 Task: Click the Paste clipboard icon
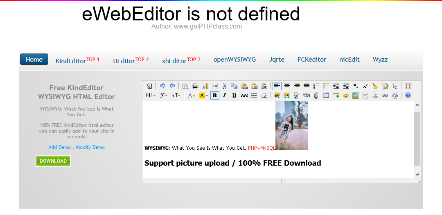click(244, 86)
